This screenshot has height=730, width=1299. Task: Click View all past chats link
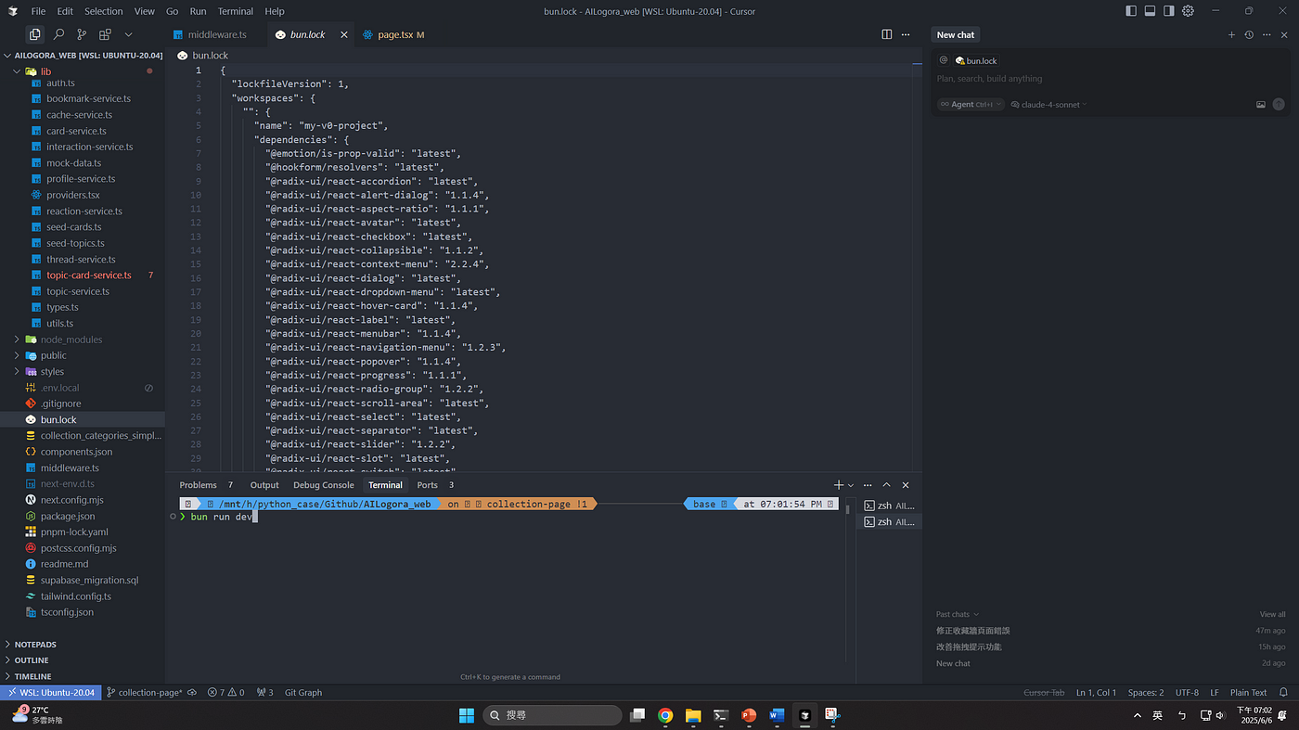pyautogui.click(x=1272, y=614)
